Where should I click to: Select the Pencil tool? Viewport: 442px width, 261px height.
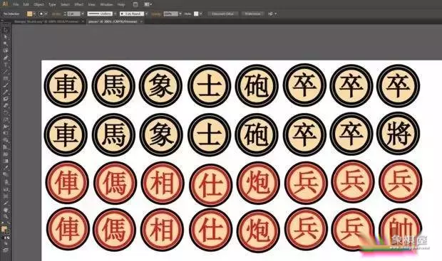point(6,92)
